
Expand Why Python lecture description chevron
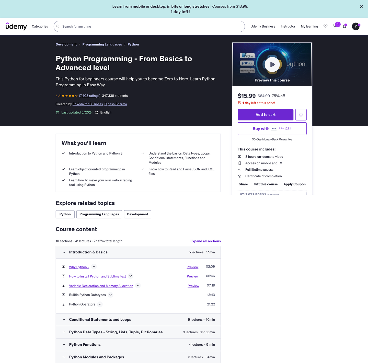[x=94, y=267]
